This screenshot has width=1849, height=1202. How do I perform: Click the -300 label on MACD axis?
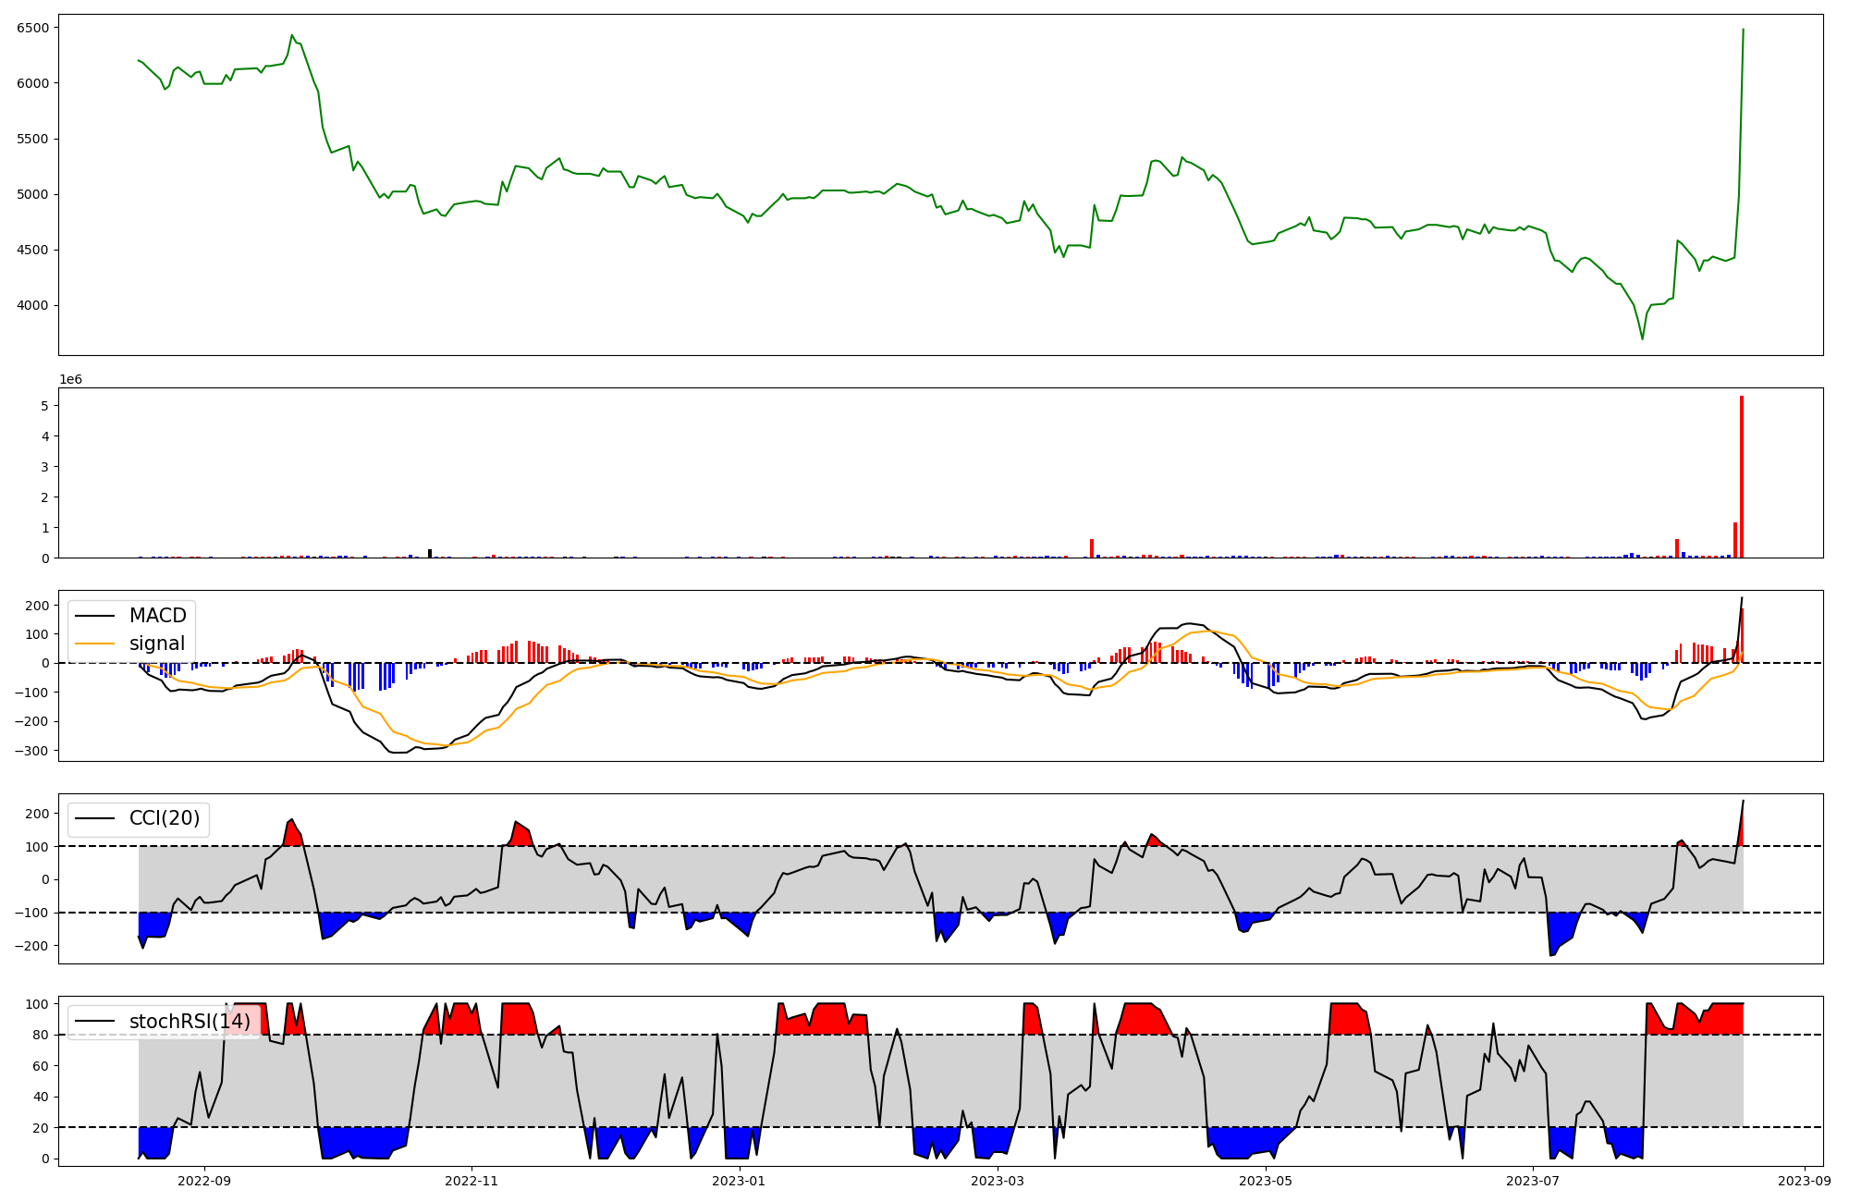click(x=31, y=751)
